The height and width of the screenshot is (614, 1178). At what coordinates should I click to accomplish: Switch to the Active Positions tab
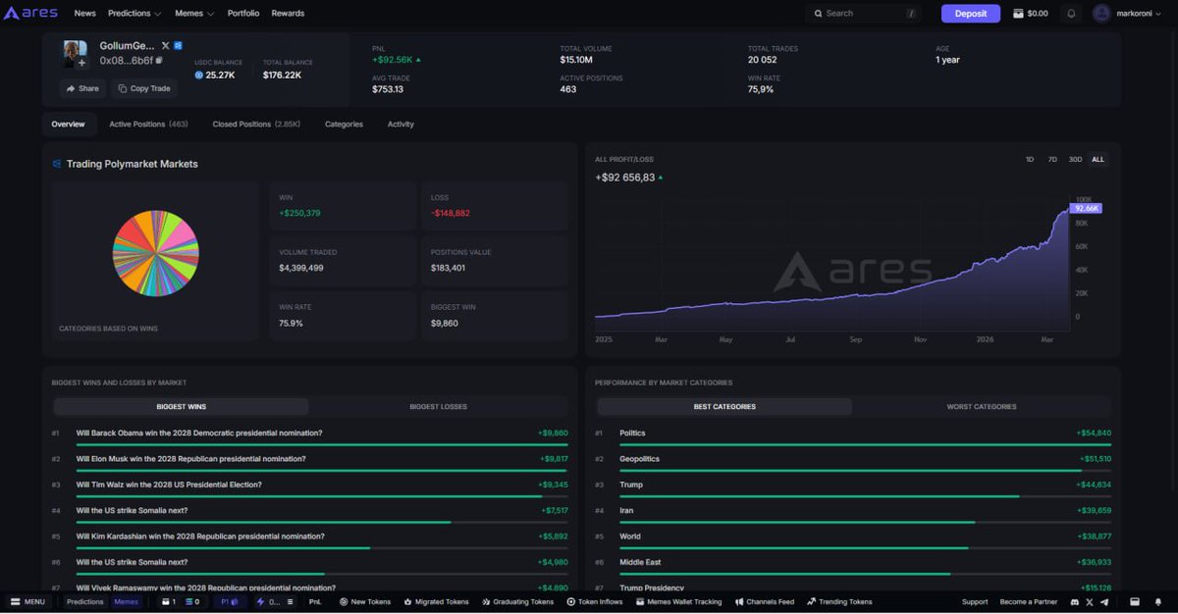click(x=148, y=125)
